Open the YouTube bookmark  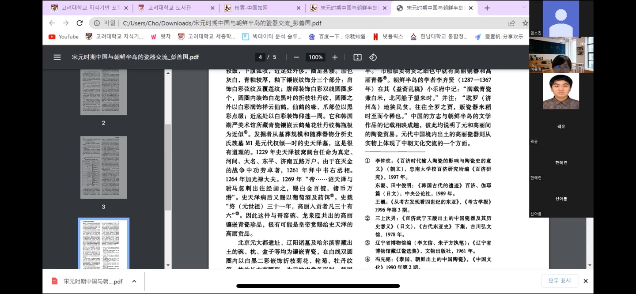(x=64, y=37)
